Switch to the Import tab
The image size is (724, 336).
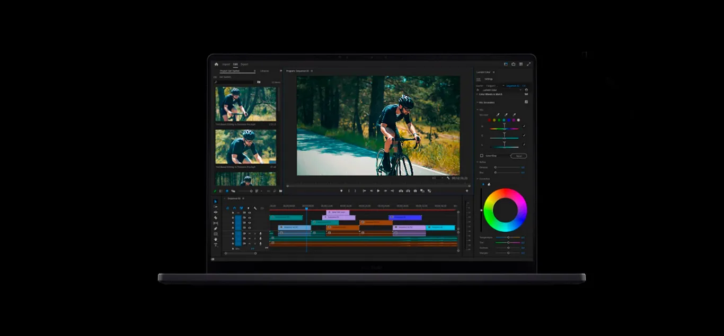pos(226,64)
